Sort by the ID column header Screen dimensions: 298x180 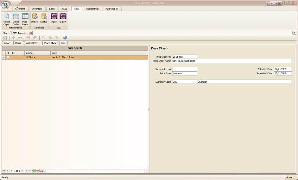[18, 53]
